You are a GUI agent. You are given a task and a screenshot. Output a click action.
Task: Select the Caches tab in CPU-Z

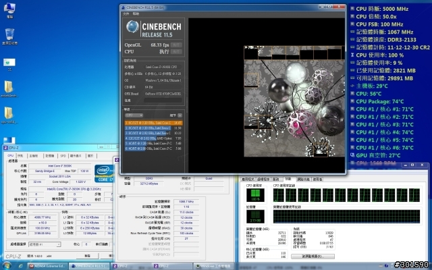point(20,156)
